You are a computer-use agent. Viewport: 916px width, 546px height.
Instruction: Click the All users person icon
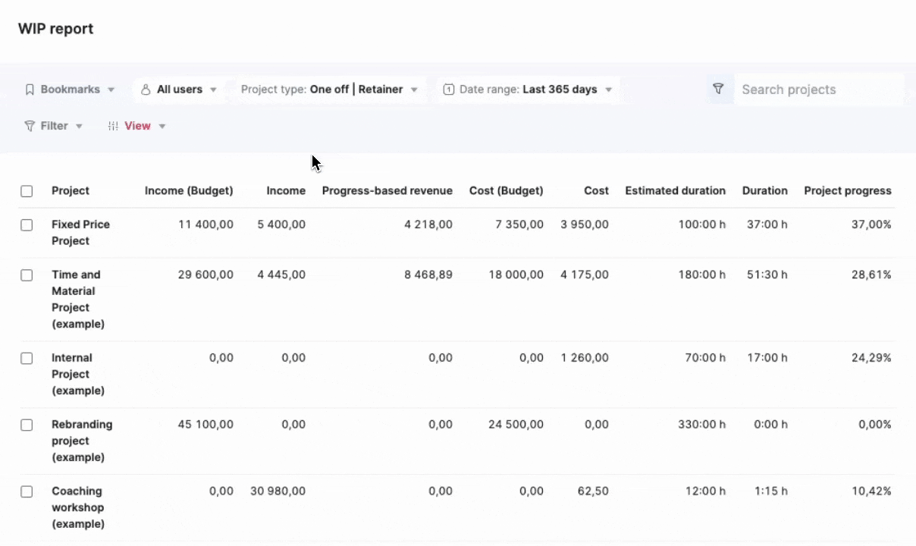pyautogui.click(x=146, y=89)
